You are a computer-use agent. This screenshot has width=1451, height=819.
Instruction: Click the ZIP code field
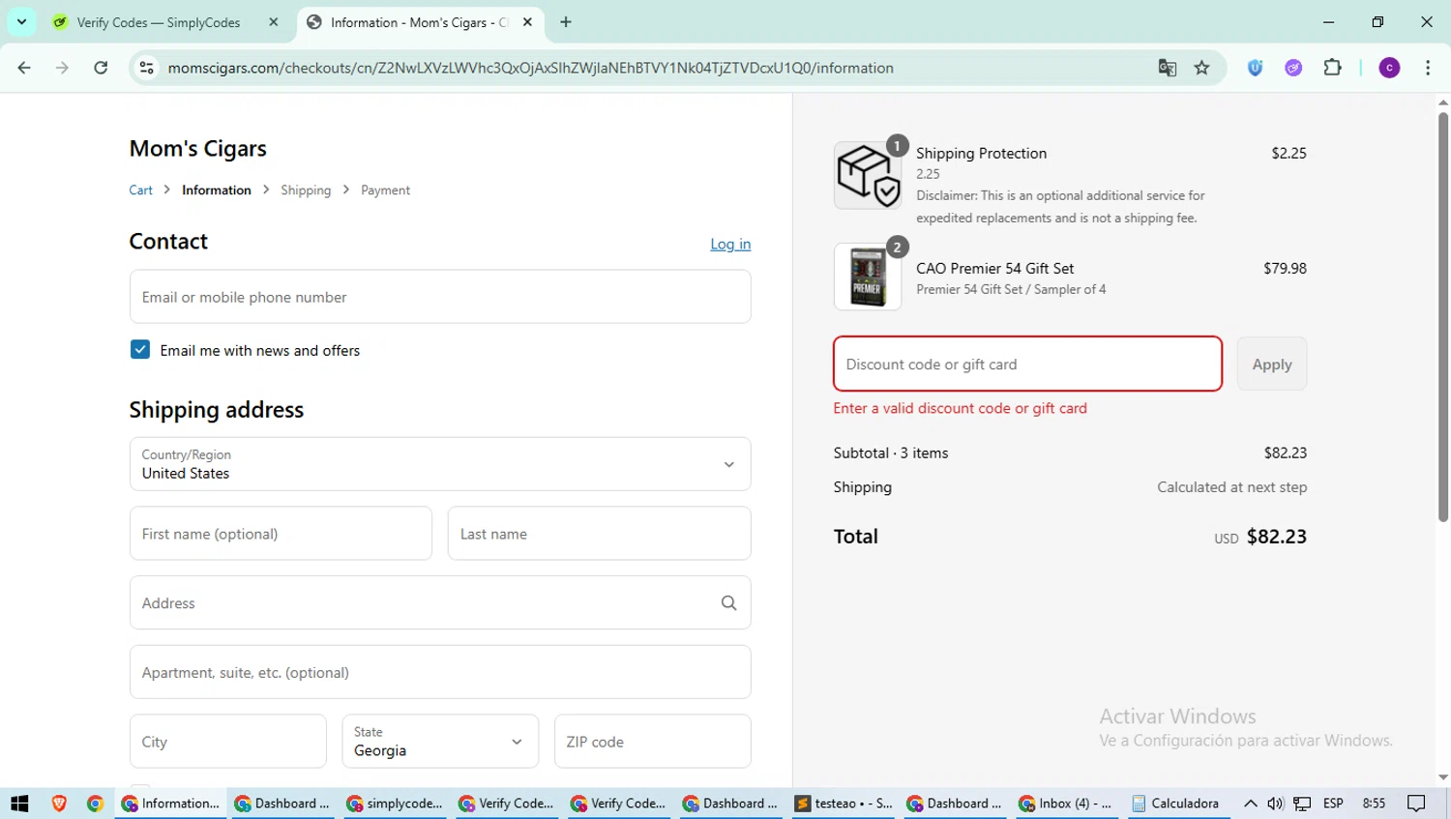tap(653, 742)
